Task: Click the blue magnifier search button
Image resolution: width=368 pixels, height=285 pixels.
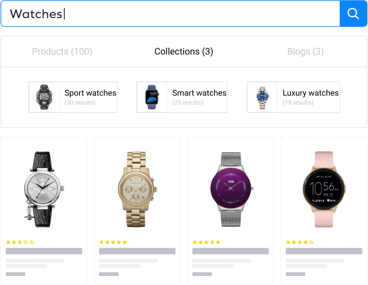Action: pos(353,14)
